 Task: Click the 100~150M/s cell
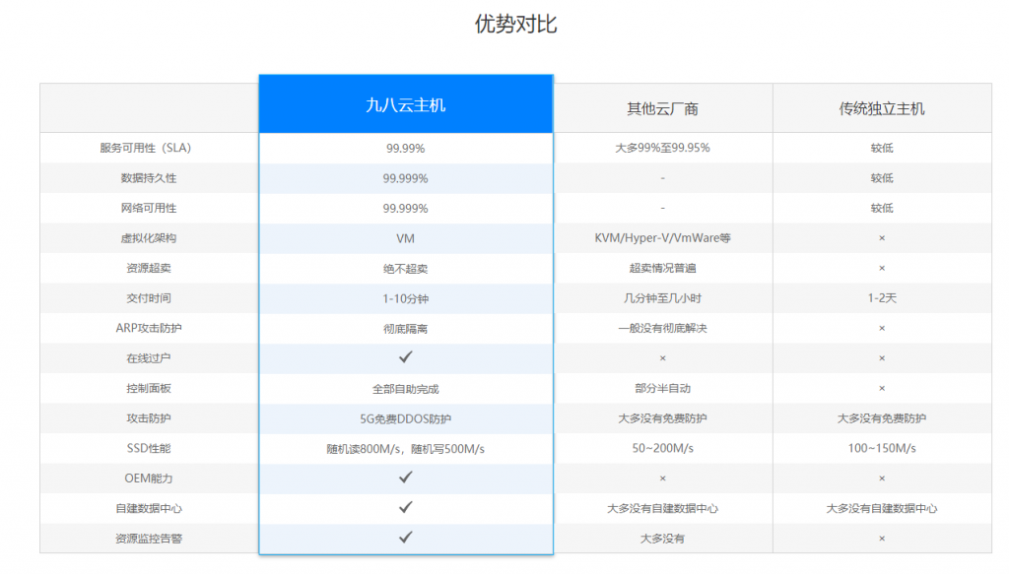tap(882, 448)
